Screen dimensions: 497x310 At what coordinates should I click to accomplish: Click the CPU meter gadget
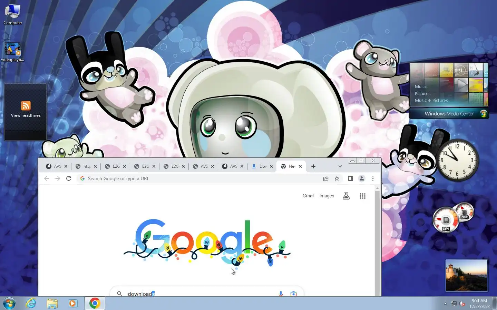446,219
